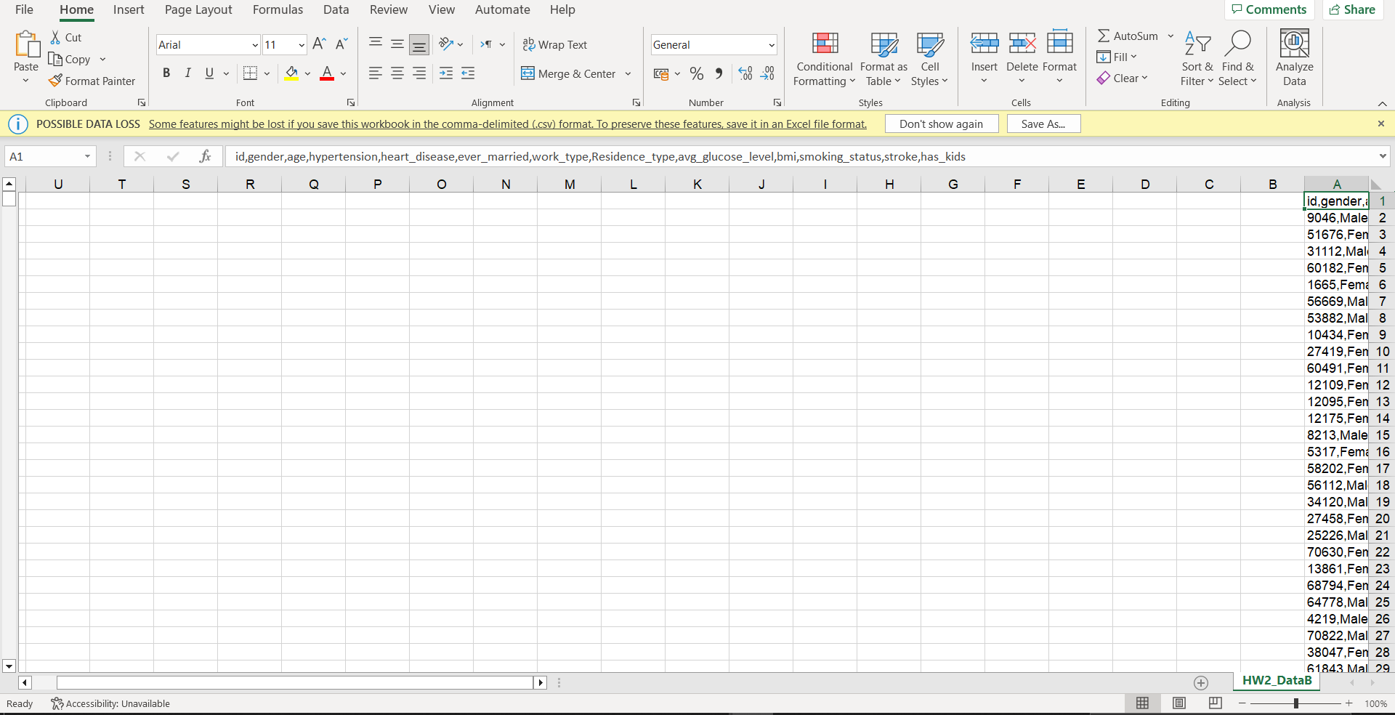Toggle Italic formatting
Viewport: 1395px width, 715px height.
188,73
